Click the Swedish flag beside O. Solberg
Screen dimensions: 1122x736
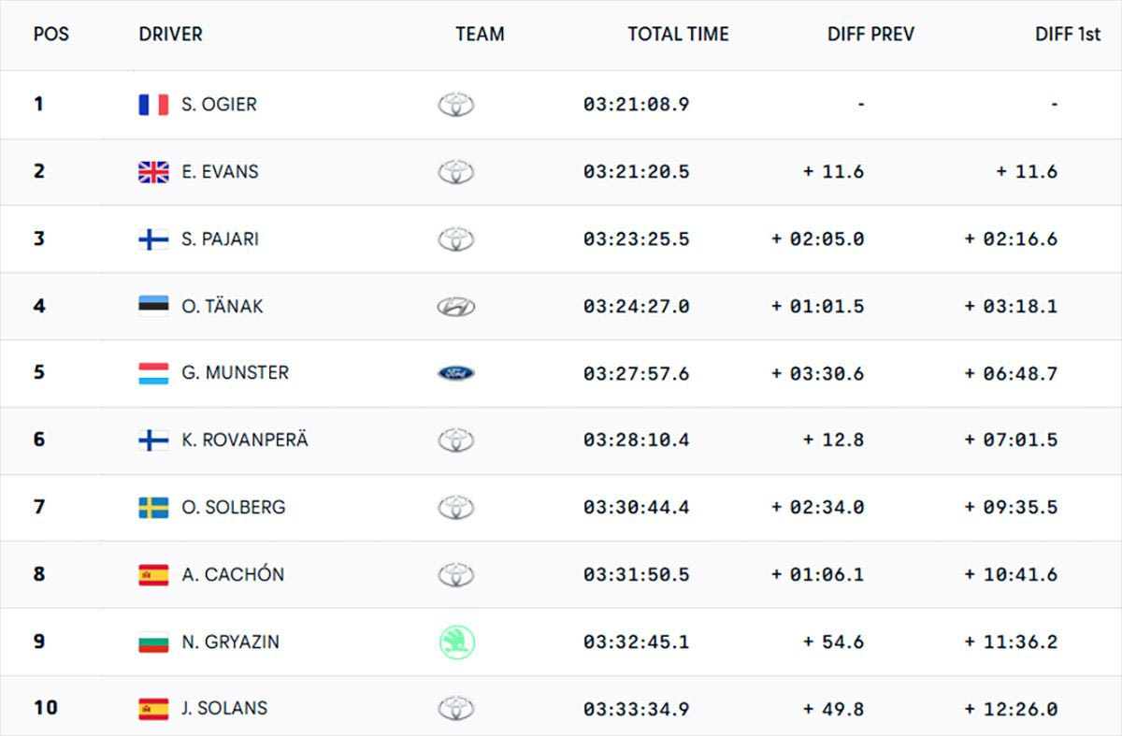[x=153, y=508]
